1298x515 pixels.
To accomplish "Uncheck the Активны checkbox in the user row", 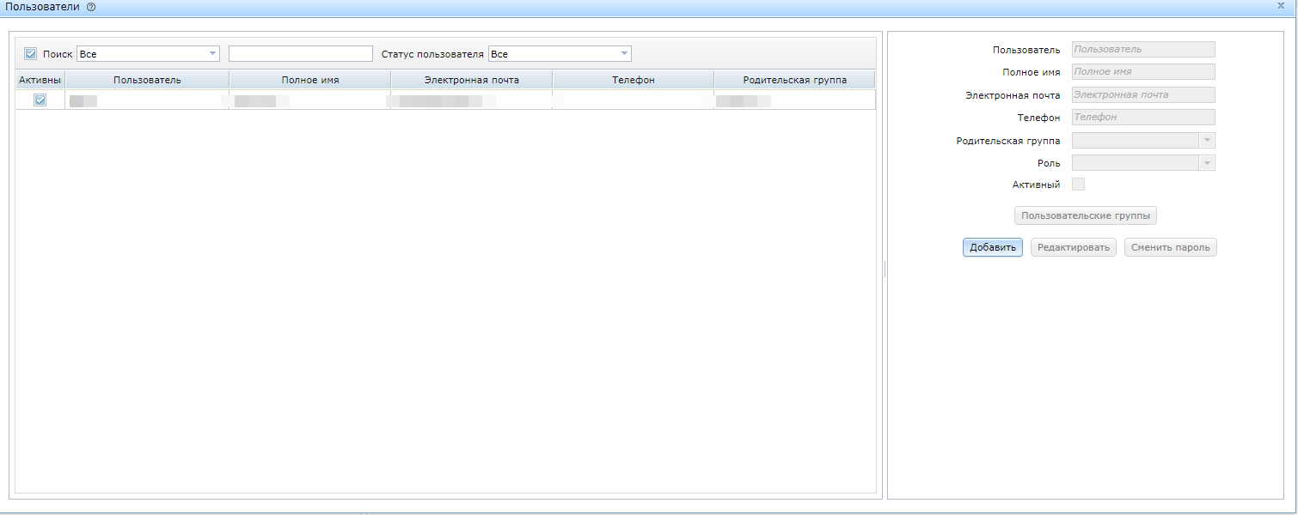I will (40, 99).
